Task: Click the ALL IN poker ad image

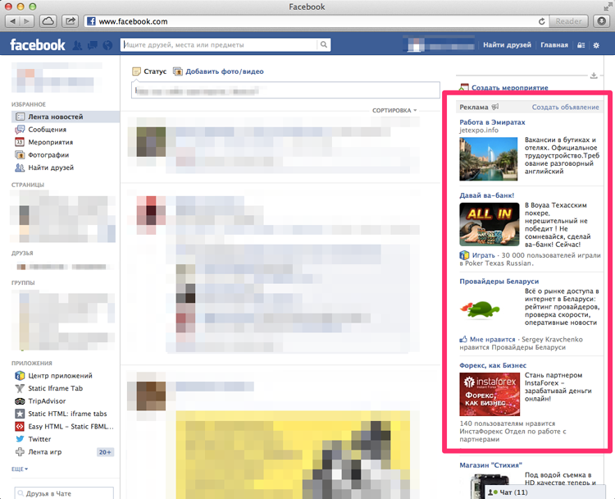Action: [x=489, y=224]
